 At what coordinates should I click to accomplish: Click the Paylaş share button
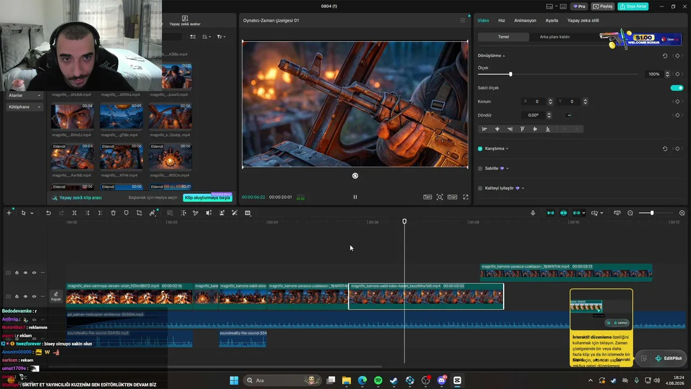(603, 6)
